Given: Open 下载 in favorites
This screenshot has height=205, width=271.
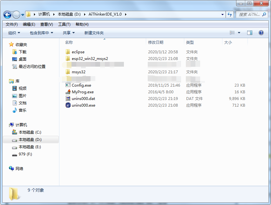Looking at the screenshot, I should 23,52.
